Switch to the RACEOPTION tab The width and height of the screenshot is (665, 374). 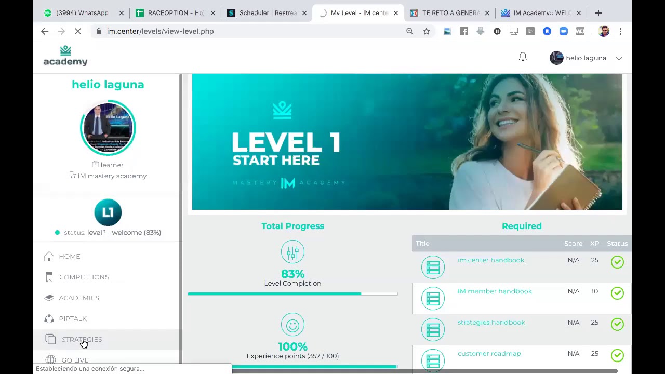point(175,13)
